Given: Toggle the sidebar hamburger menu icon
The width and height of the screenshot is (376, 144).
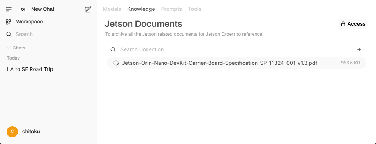Looking at the screenshot, I should pos(9,9).
